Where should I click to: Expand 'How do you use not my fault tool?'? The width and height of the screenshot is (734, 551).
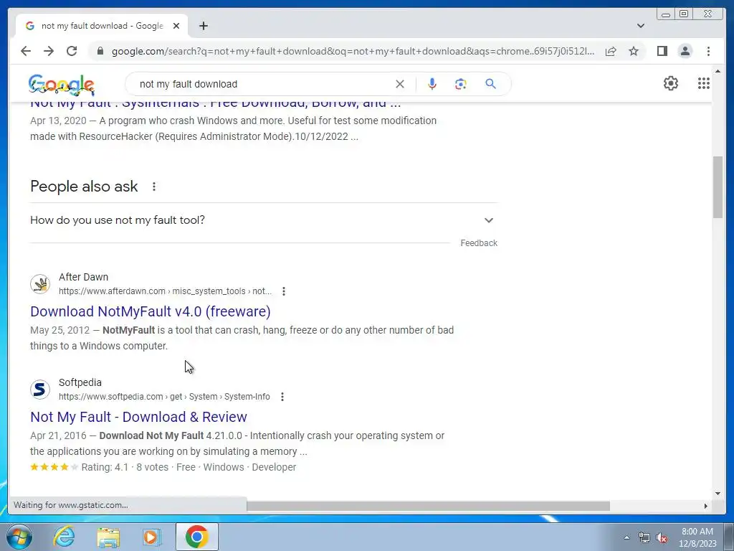coord(264,220)
